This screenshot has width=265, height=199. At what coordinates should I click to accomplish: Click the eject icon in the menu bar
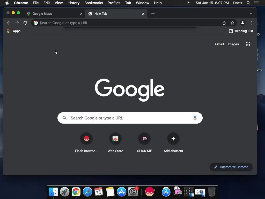[x=188, y=3]
